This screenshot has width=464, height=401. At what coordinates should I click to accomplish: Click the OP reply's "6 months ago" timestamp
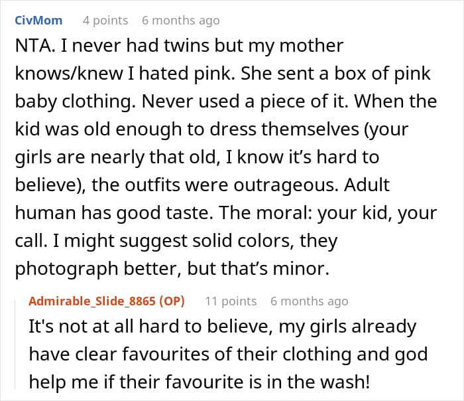click(309, 301)
